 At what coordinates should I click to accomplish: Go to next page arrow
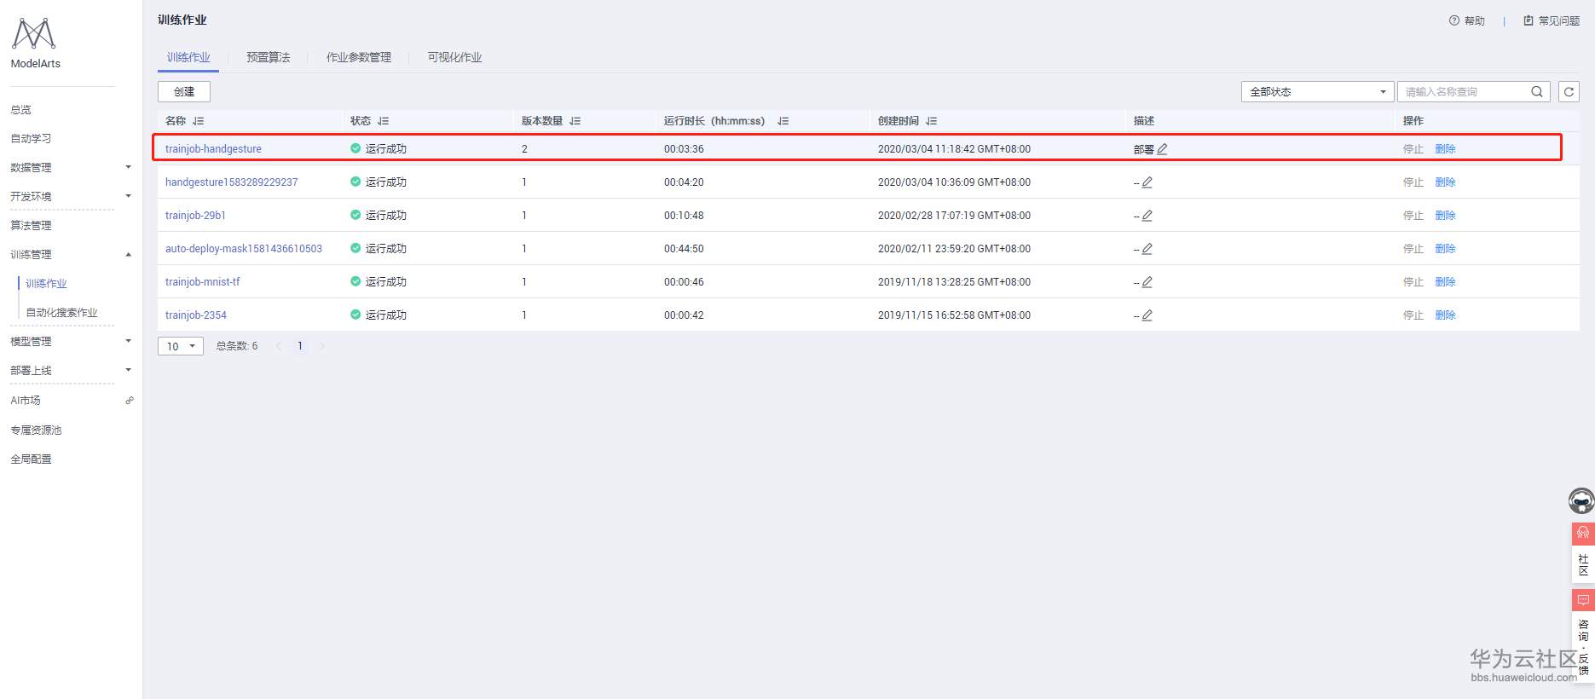(x=322, y=346)
